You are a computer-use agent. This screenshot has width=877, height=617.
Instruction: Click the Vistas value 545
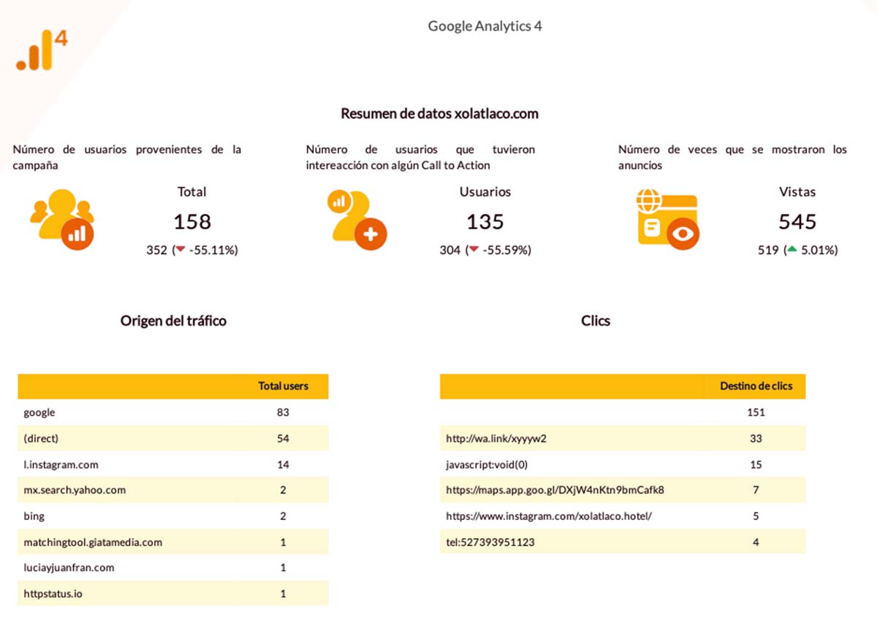click(x=797, y=221)
